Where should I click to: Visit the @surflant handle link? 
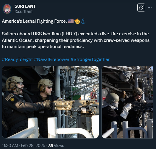[x=23, y=11]
